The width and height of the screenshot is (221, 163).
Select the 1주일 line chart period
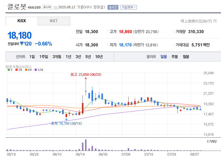[x=44, y=57]
